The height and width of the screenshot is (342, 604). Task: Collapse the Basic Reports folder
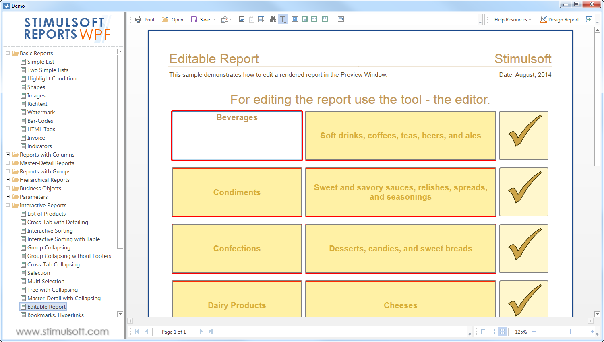[x=8, y=53]
